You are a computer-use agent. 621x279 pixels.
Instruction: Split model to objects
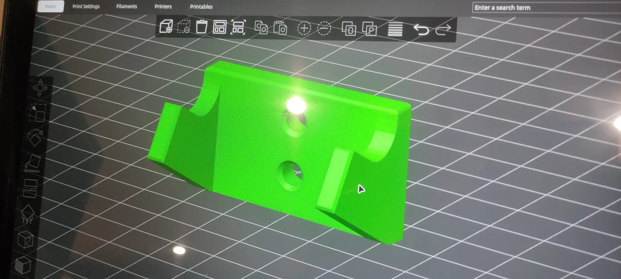(x=349, y=29)
